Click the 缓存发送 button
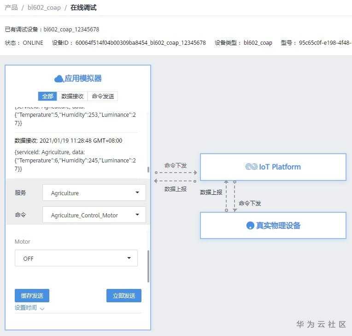 (32, 295)
